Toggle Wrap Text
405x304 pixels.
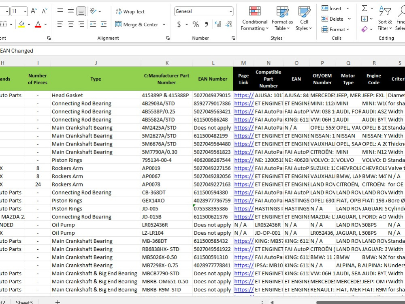130,11
